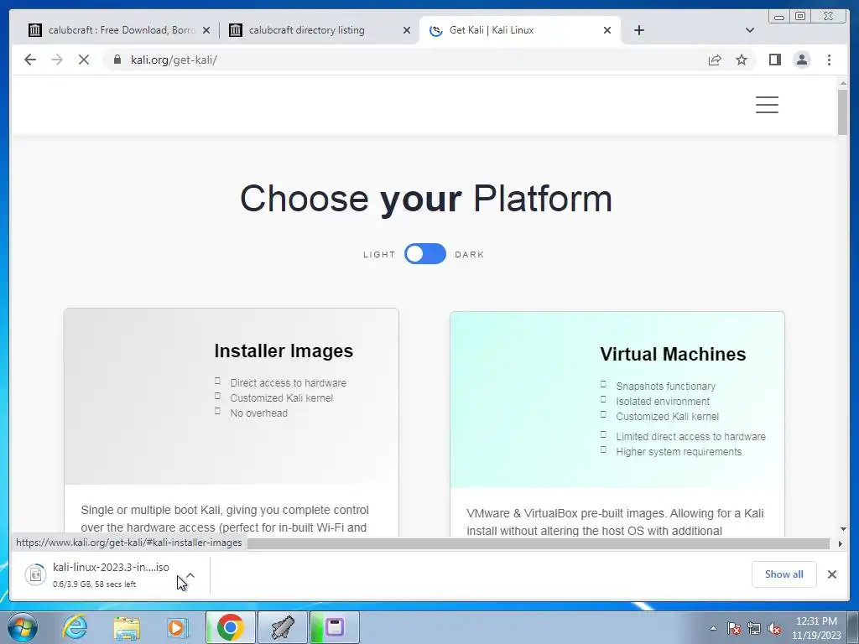This screenshot has width=859, height=644.
Task: Click the Chrome taskbar icon
Action: [x=230, y=627]
